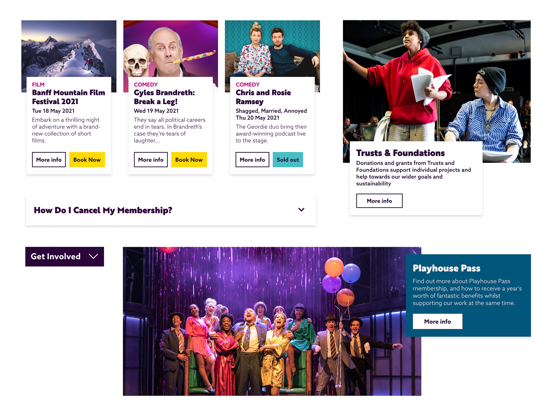Book Now for Banff Mountain Film Festival
554x416 pixels.
pyautogui.click(x=87, y=159)
